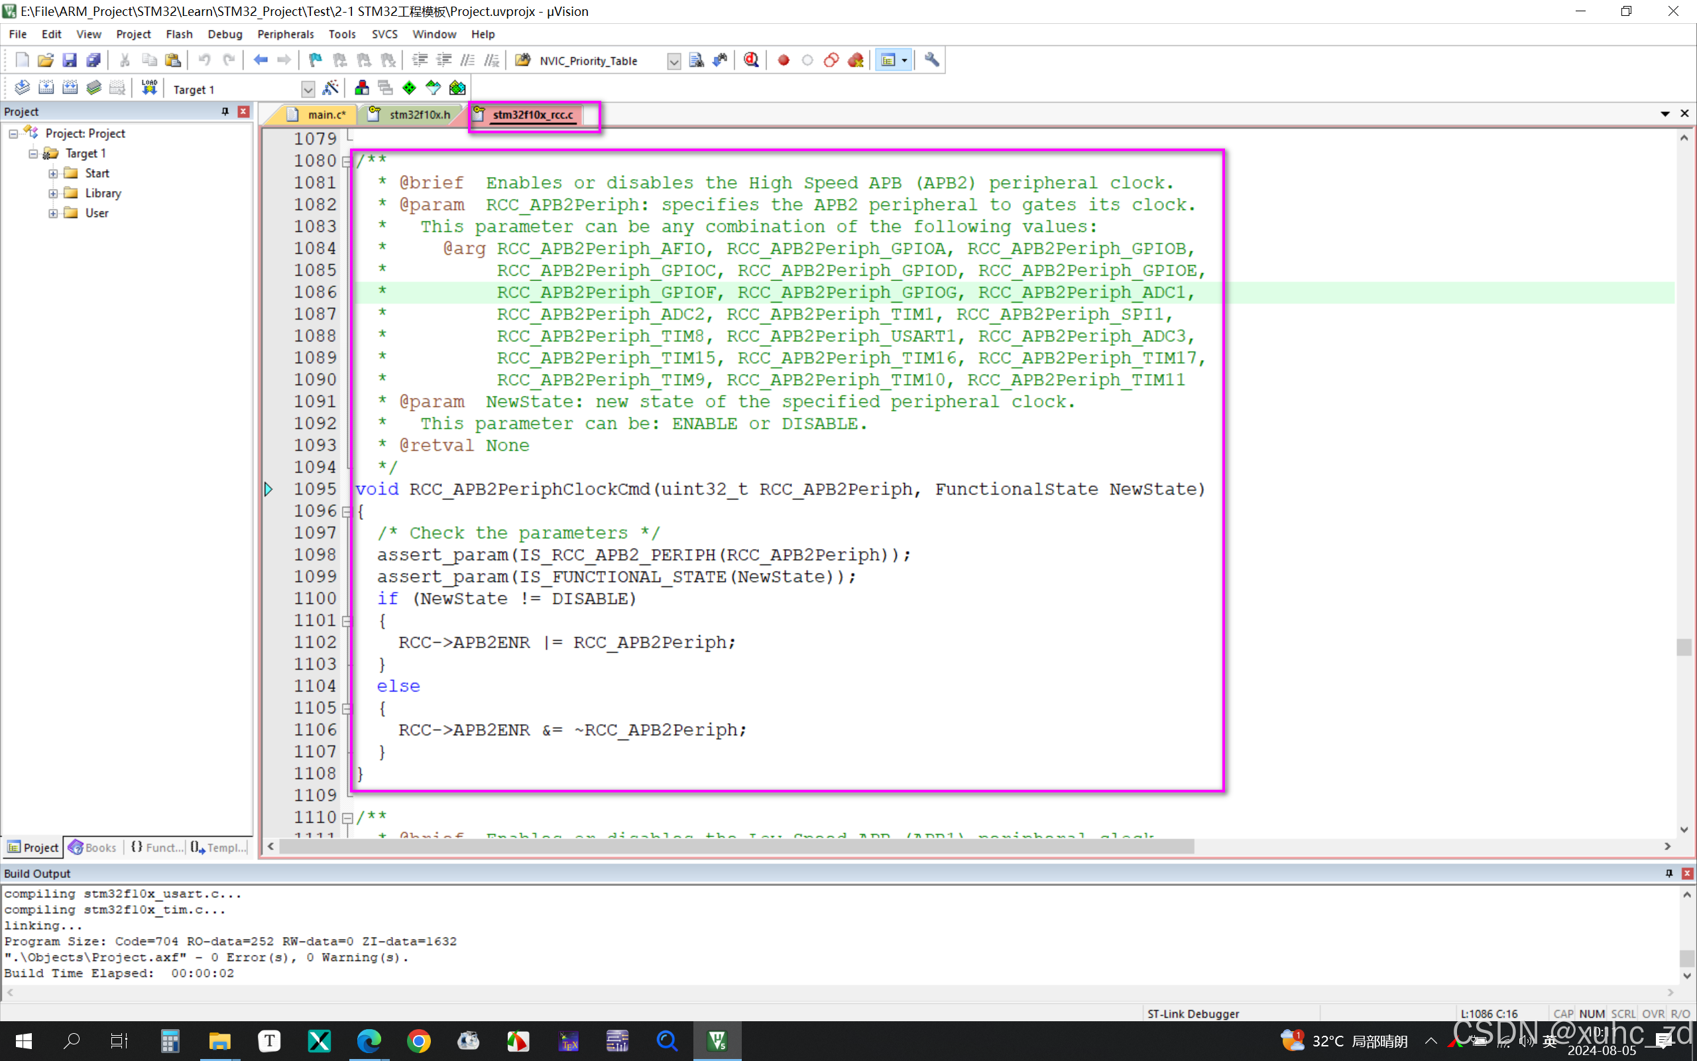Open a file using the Open folder icon
Screen dimensions: 1697x1061
coord(46,60)
